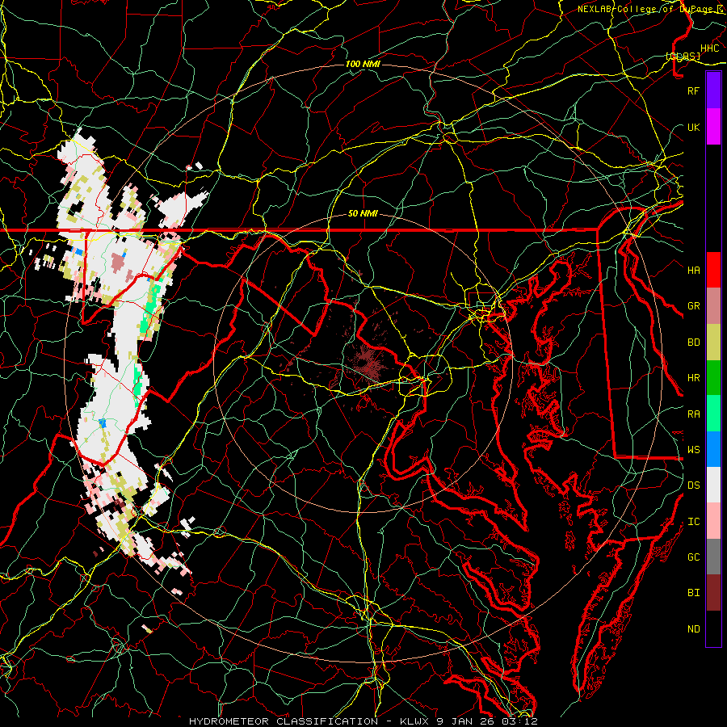Select the 'HR' legend label
The width and height of the screenshot is (727, 727).
pos(693,378)
